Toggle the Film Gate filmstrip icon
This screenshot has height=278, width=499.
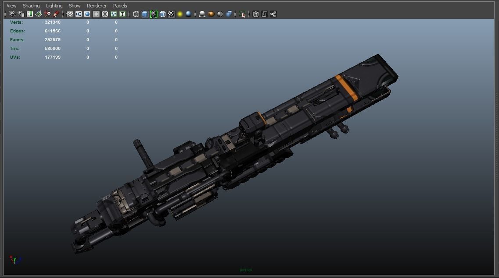point(79,14)
